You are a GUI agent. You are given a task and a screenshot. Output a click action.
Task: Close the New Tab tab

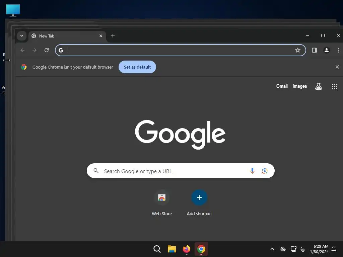[x=101, y=36]
